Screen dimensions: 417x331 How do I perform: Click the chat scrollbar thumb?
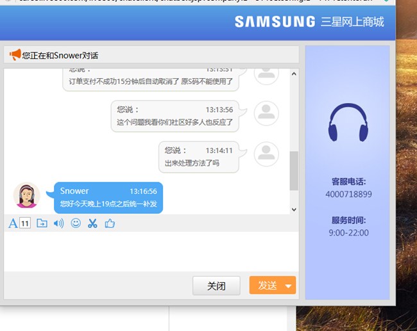point(294,171)
